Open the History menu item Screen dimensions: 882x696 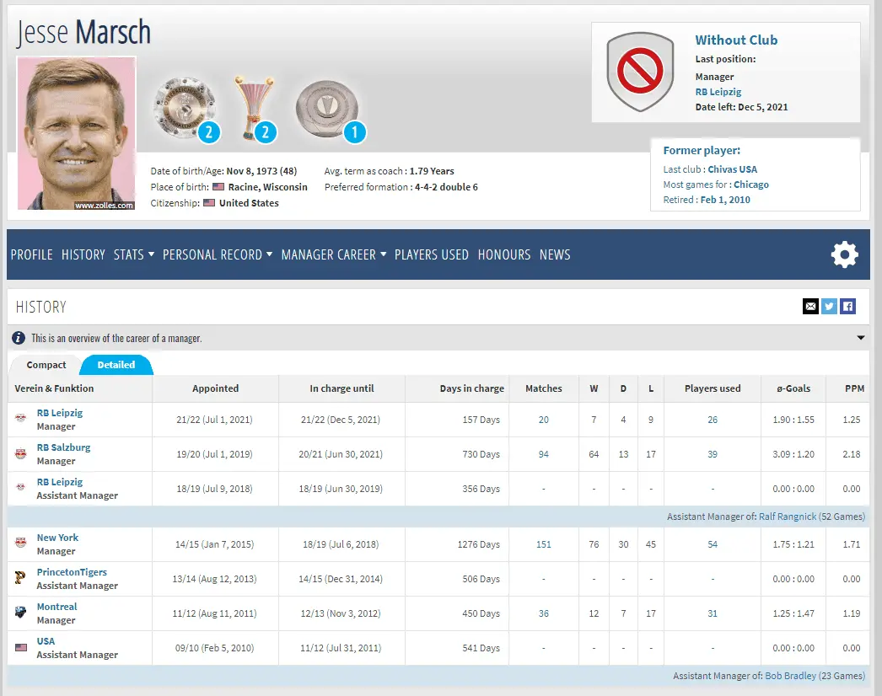point(83,254)
